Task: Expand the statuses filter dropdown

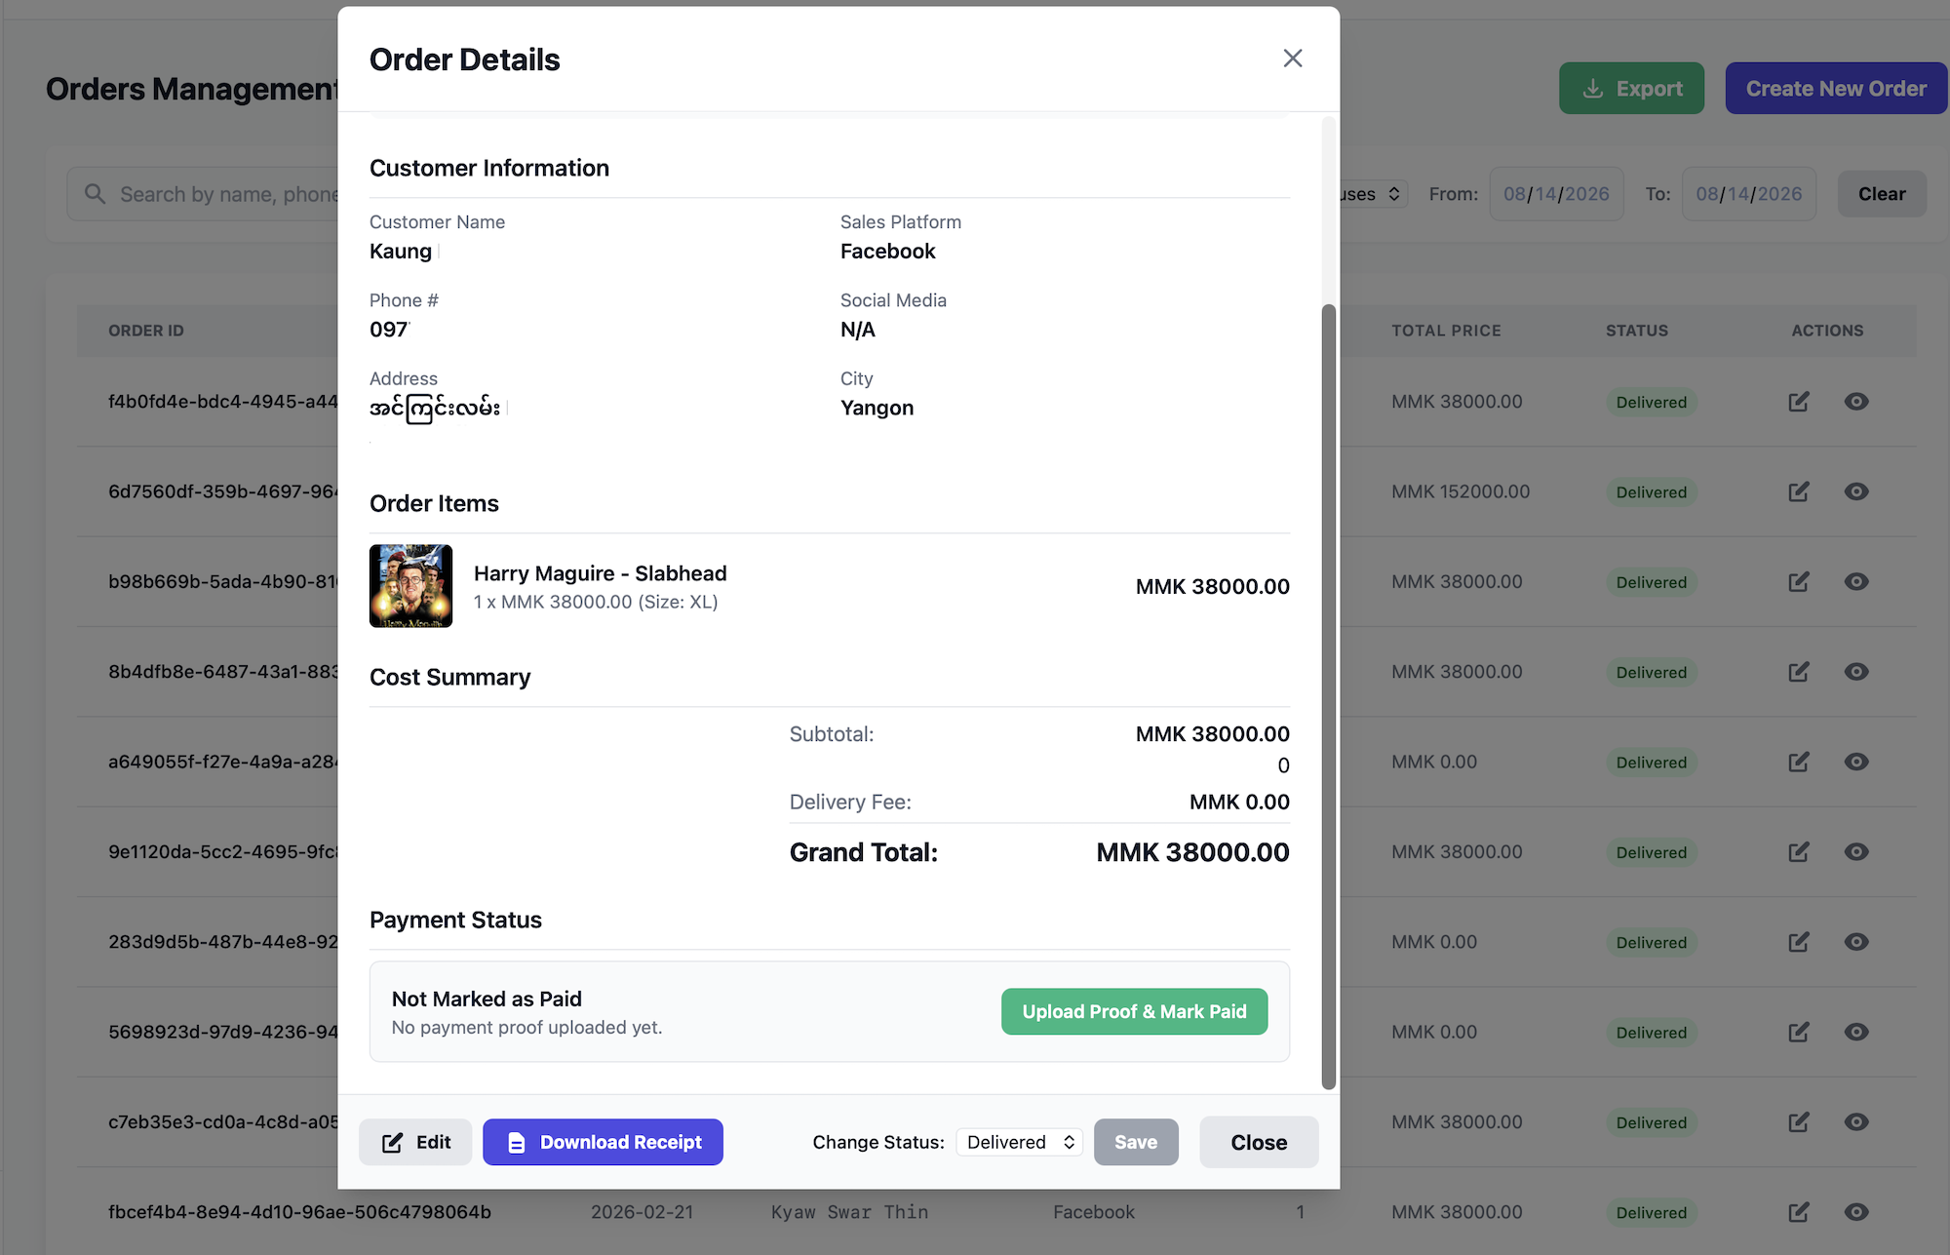Action: click(1373, 194)
